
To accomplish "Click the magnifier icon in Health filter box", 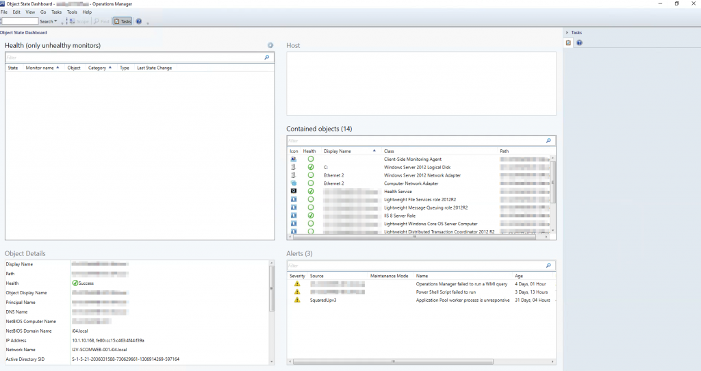I will (267, 57).
